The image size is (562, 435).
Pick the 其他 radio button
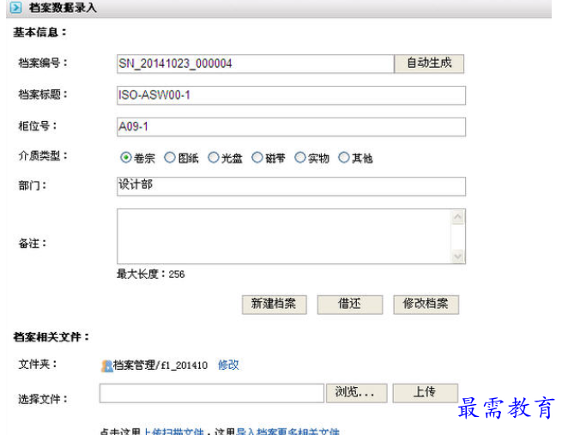tap(344, 157)
